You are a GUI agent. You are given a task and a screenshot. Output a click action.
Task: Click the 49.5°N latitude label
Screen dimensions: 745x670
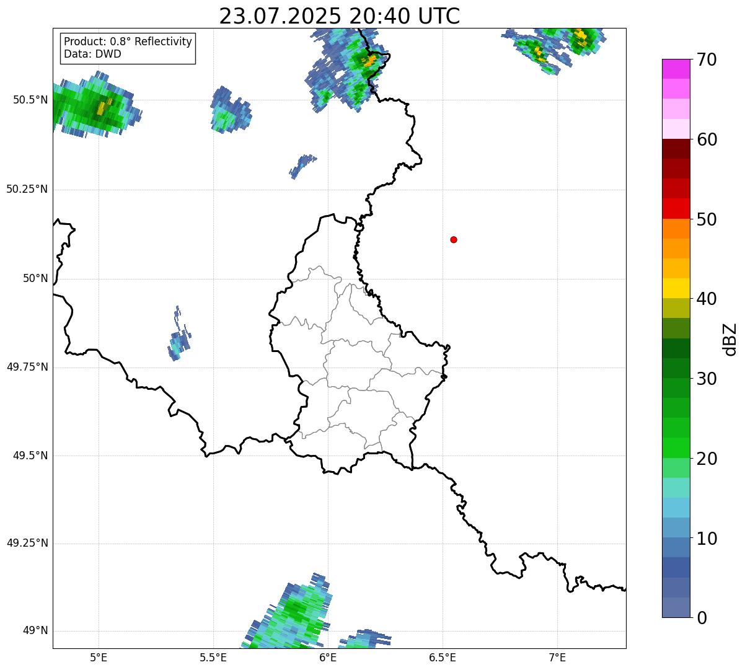[30, 456]
